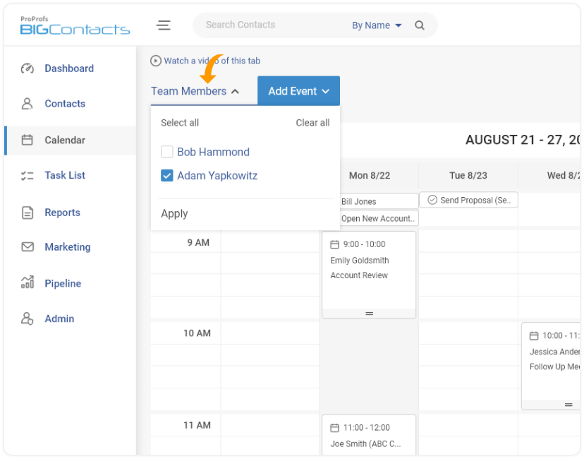Uncheck the Adam Yapkowitz checkbox
The image size is (584, 459).
coord(167,176)
